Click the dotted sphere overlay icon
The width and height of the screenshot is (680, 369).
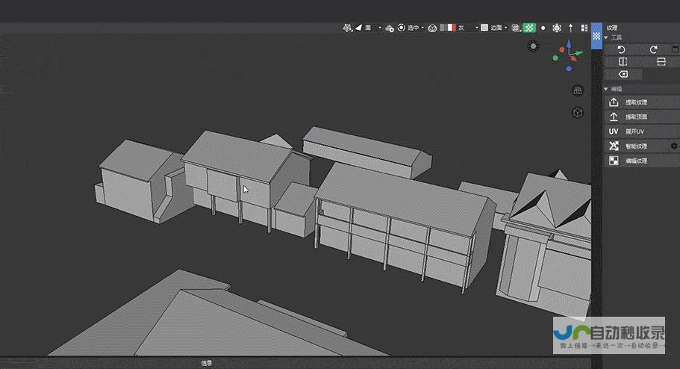[557, 28]
